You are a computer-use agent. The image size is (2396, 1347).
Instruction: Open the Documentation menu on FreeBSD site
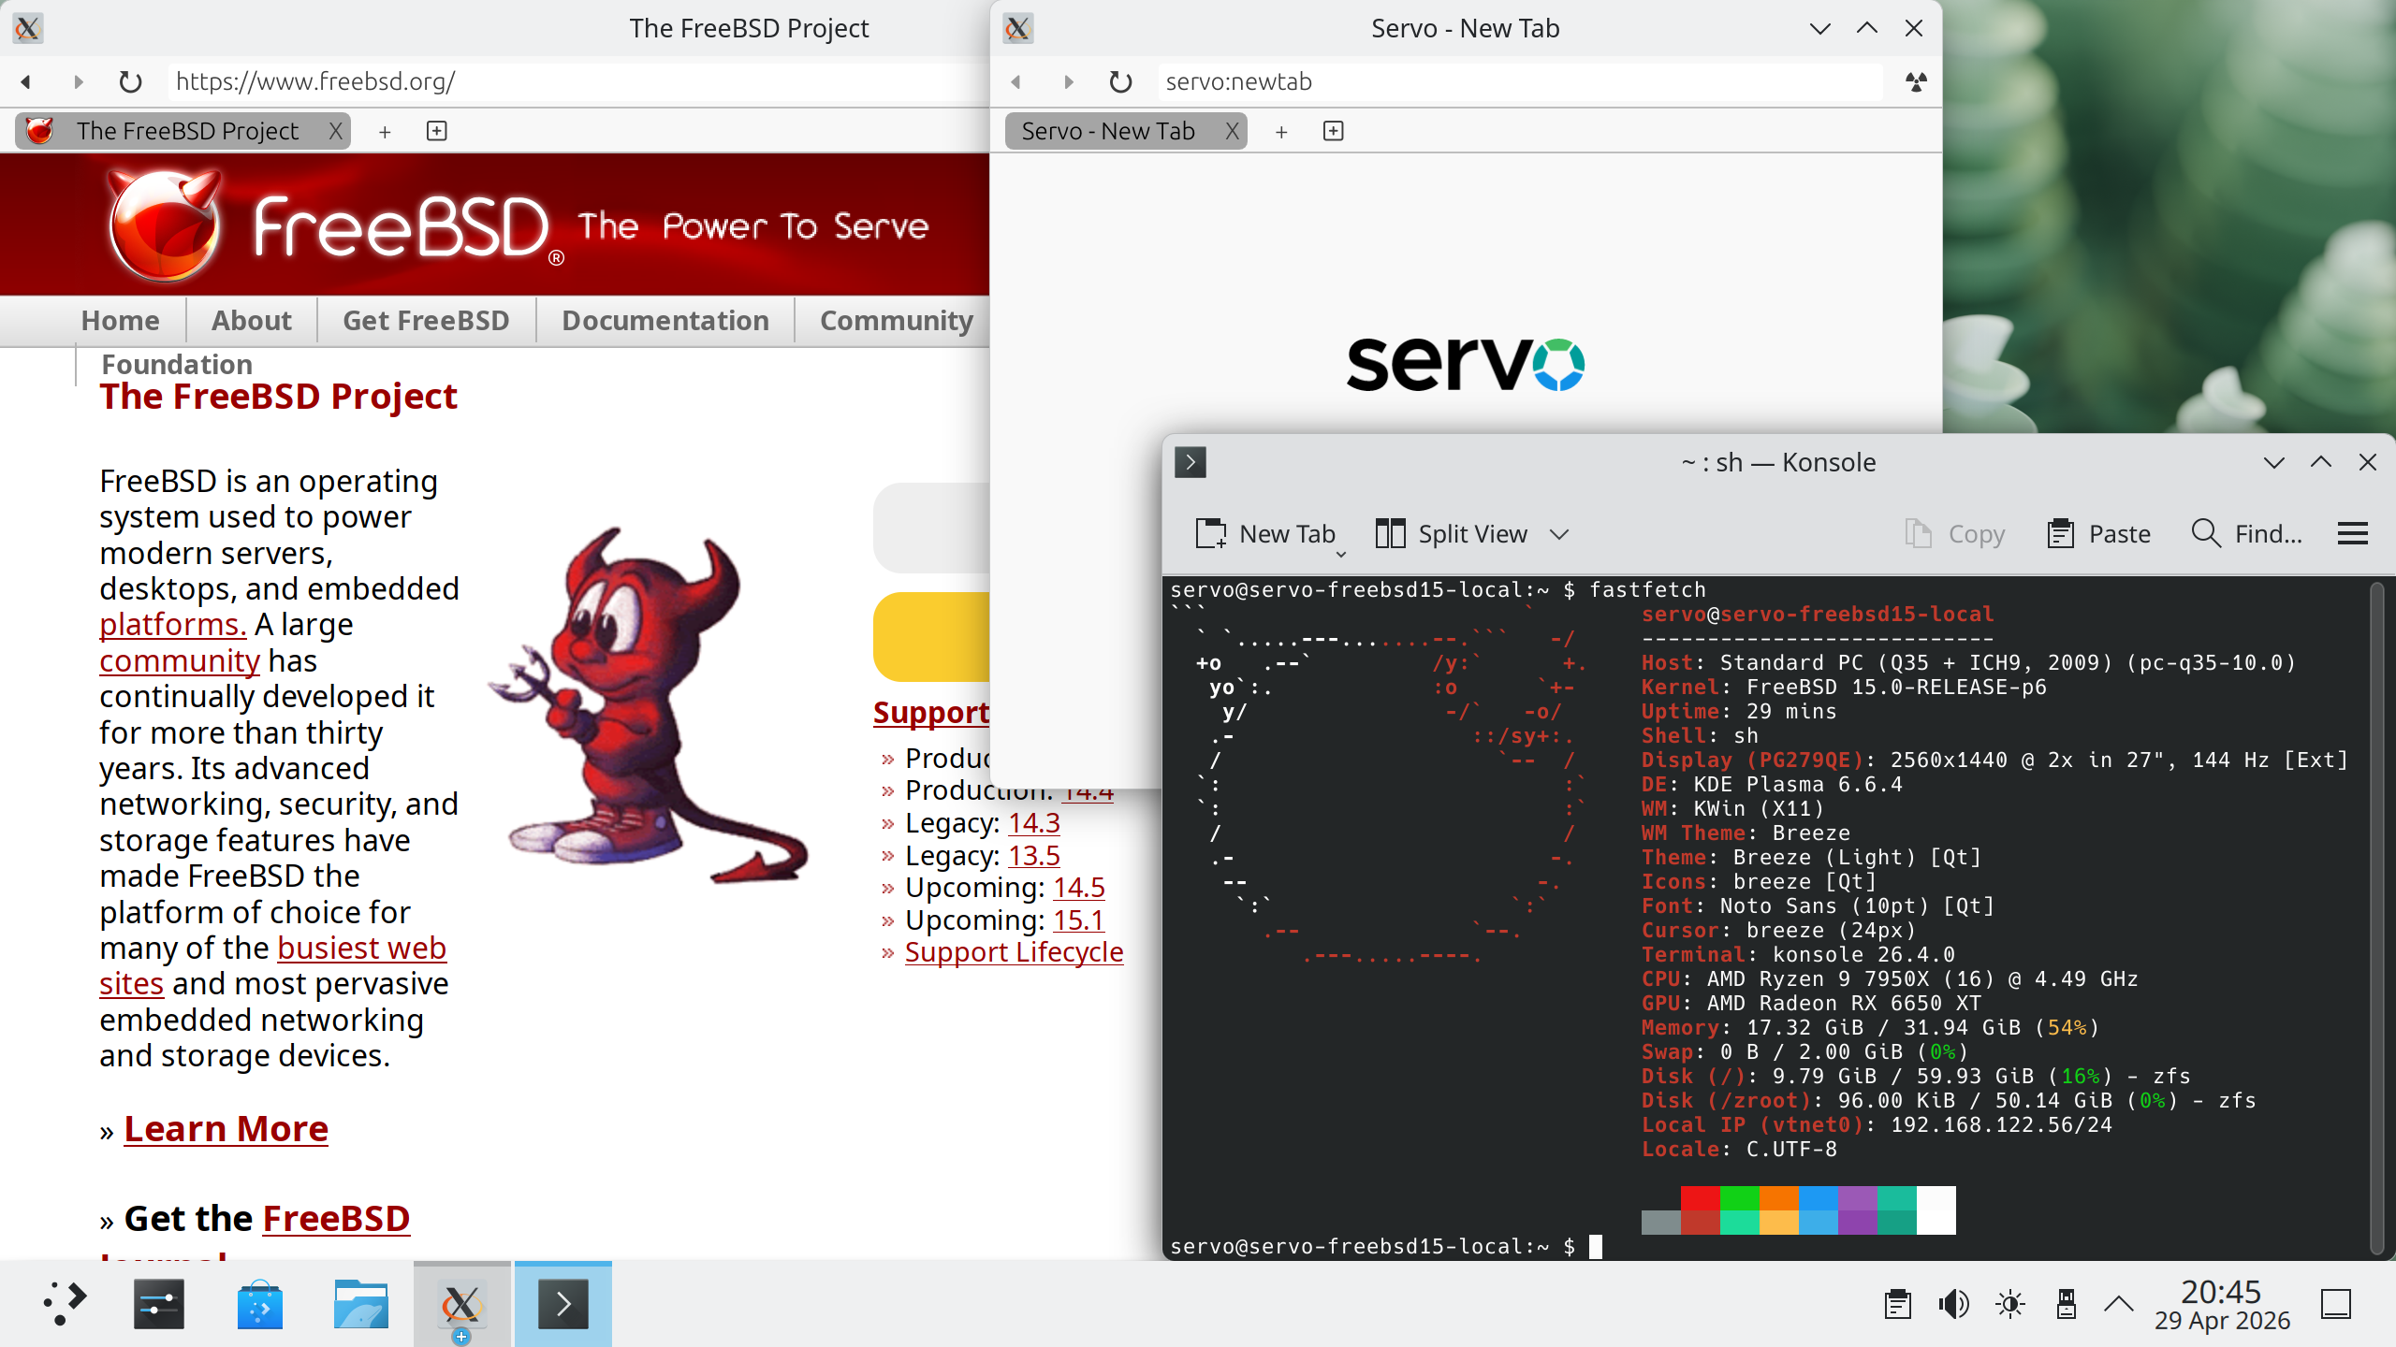click(x=665, y=321)
